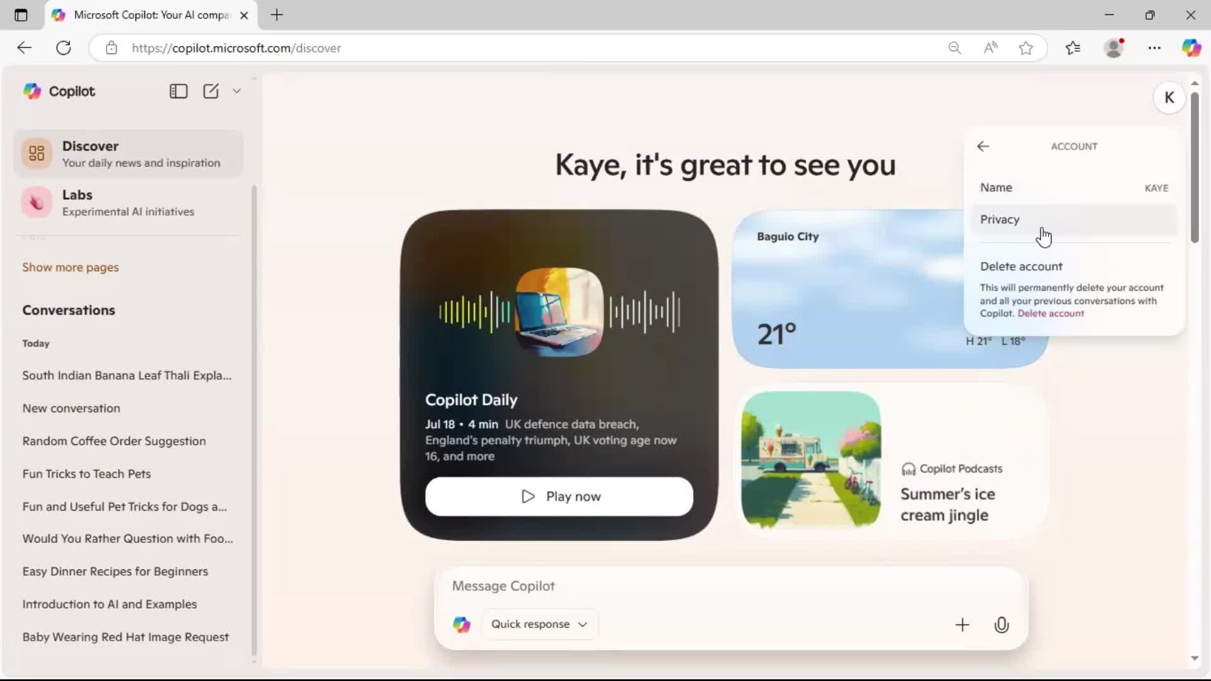Click the zoom magnifier icon in address bar
This screenshot has height=681, width=1211.
tap(954, 48)
